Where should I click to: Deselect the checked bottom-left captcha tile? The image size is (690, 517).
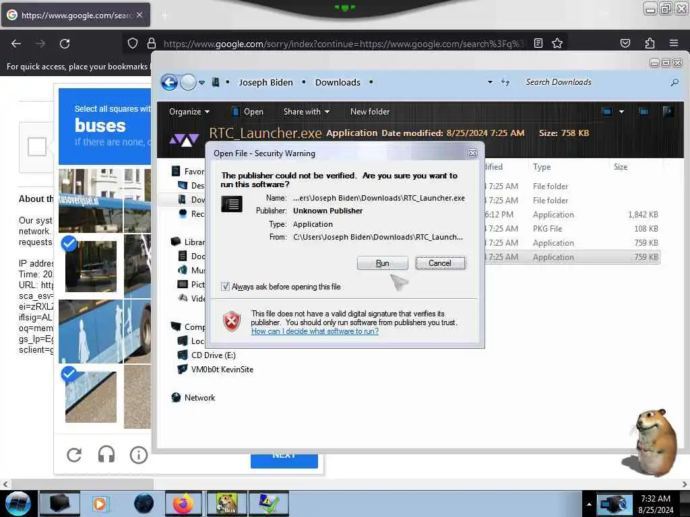pos(91,397)
